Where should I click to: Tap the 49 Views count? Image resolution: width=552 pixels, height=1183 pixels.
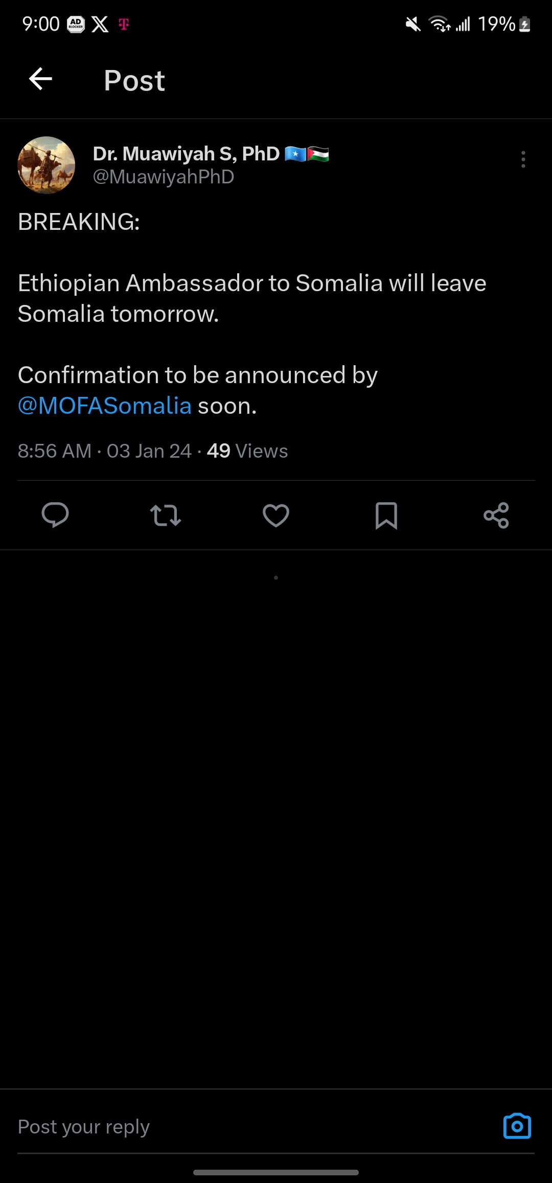click(247, 451)
